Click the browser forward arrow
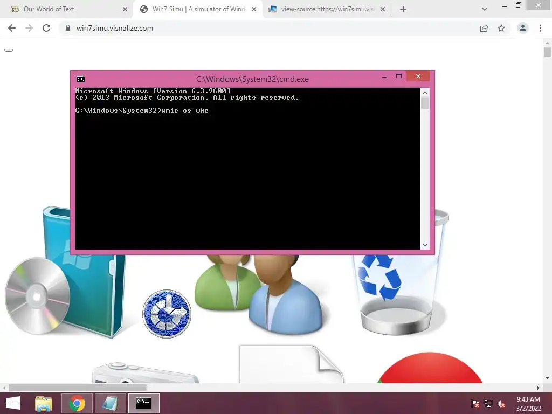The image size is (552, 414). (29, 28)
